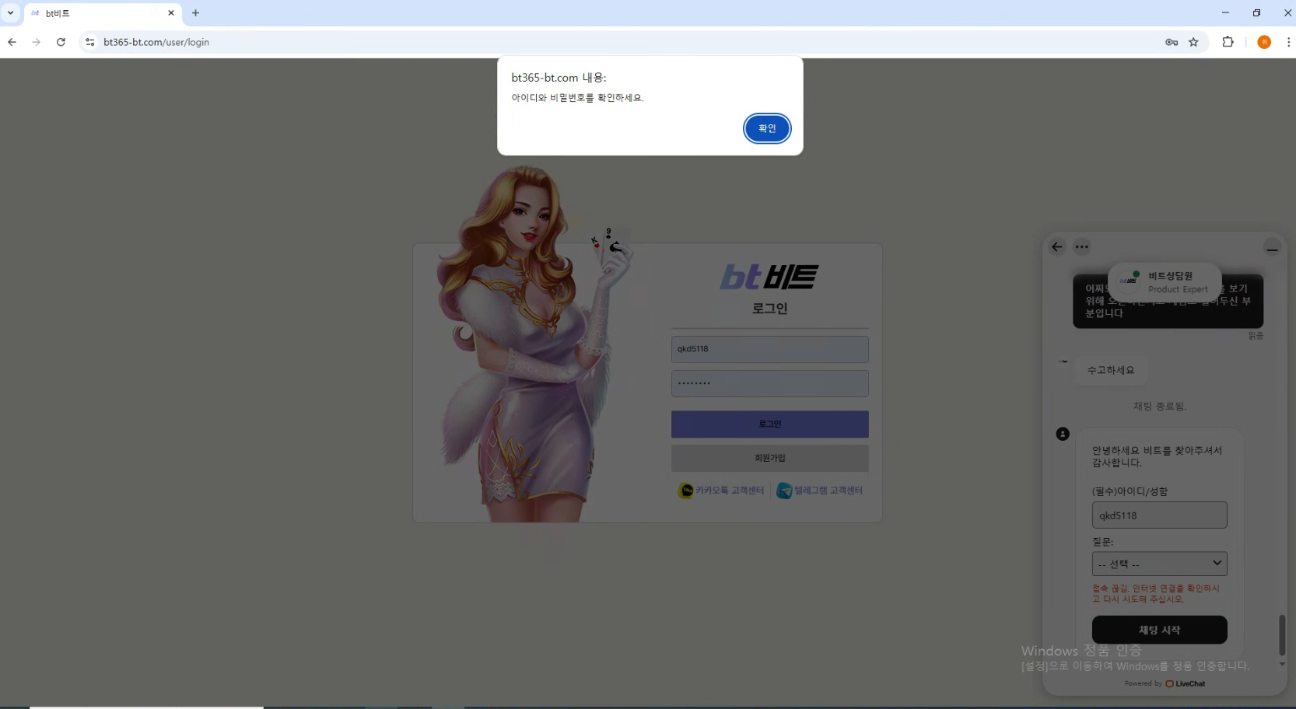Open the site information icon in the address bar
This screenshot has height=709, width=1296.
[90, 42]
